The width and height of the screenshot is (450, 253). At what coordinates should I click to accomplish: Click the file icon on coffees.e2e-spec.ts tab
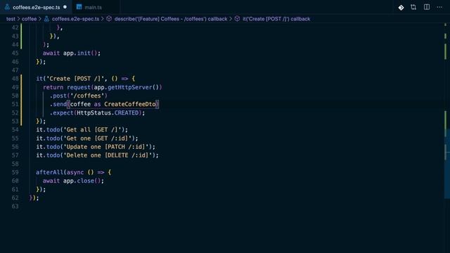tap(7, 7)
